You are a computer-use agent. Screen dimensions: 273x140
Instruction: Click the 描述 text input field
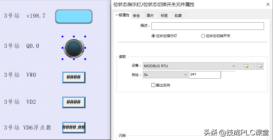click(x=207, y=26)
